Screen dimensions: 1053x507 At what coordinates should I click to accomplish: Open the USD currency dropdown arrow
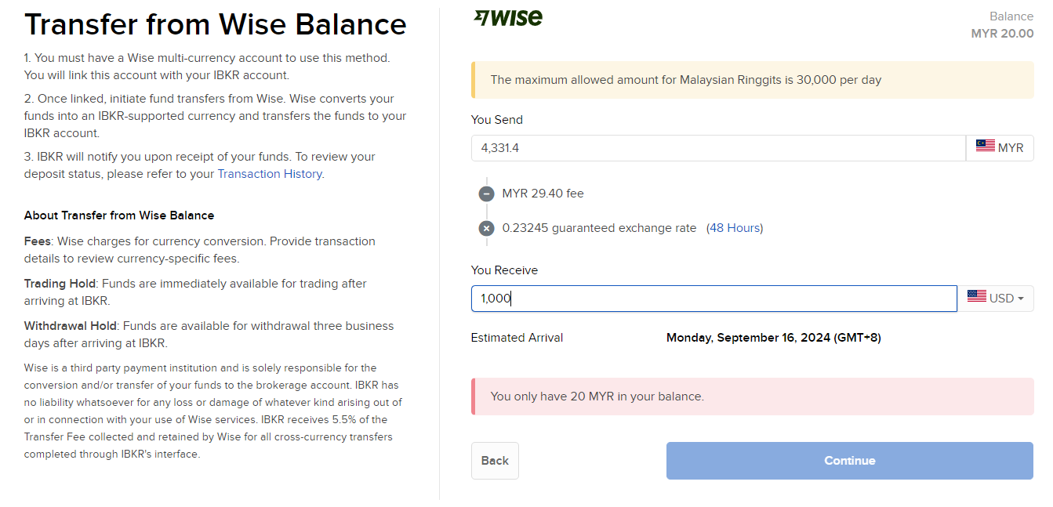coord(1021,299)
